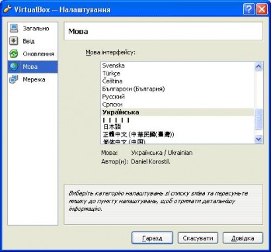This screenshot has width=271, height=252.
Task: Click the Ввід input icon
Action: [x=14, y=41]
